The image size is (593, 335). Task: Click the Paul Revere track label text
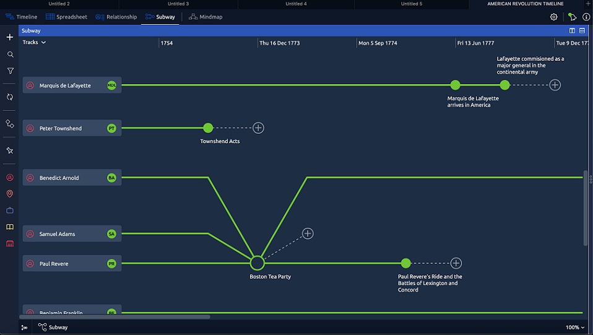tap(54, 264)
